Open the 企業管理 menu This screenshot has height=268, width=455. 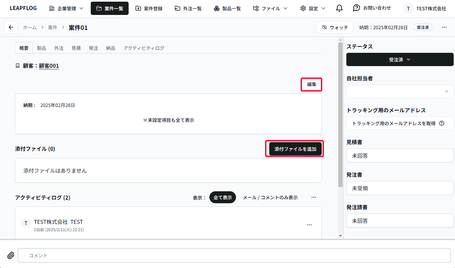pyautogui.click(x=66, y=8)
